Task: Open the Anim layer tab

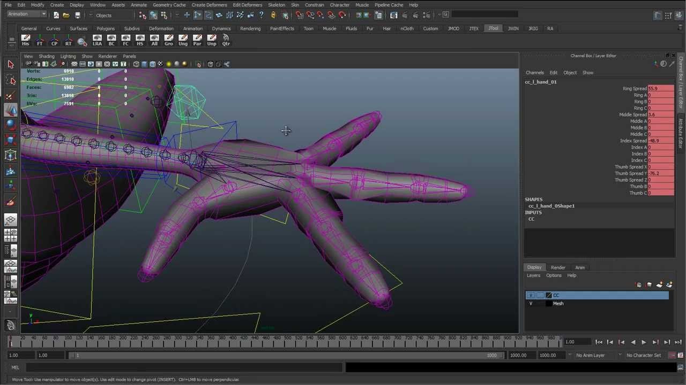Action: coord(580,267)
